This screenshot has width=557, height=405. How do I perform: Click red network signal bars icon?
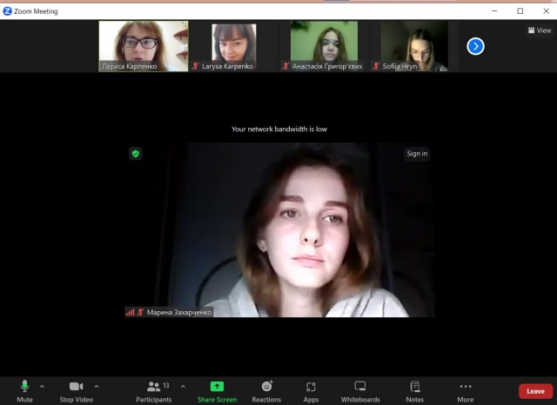(x=131, y=312)
